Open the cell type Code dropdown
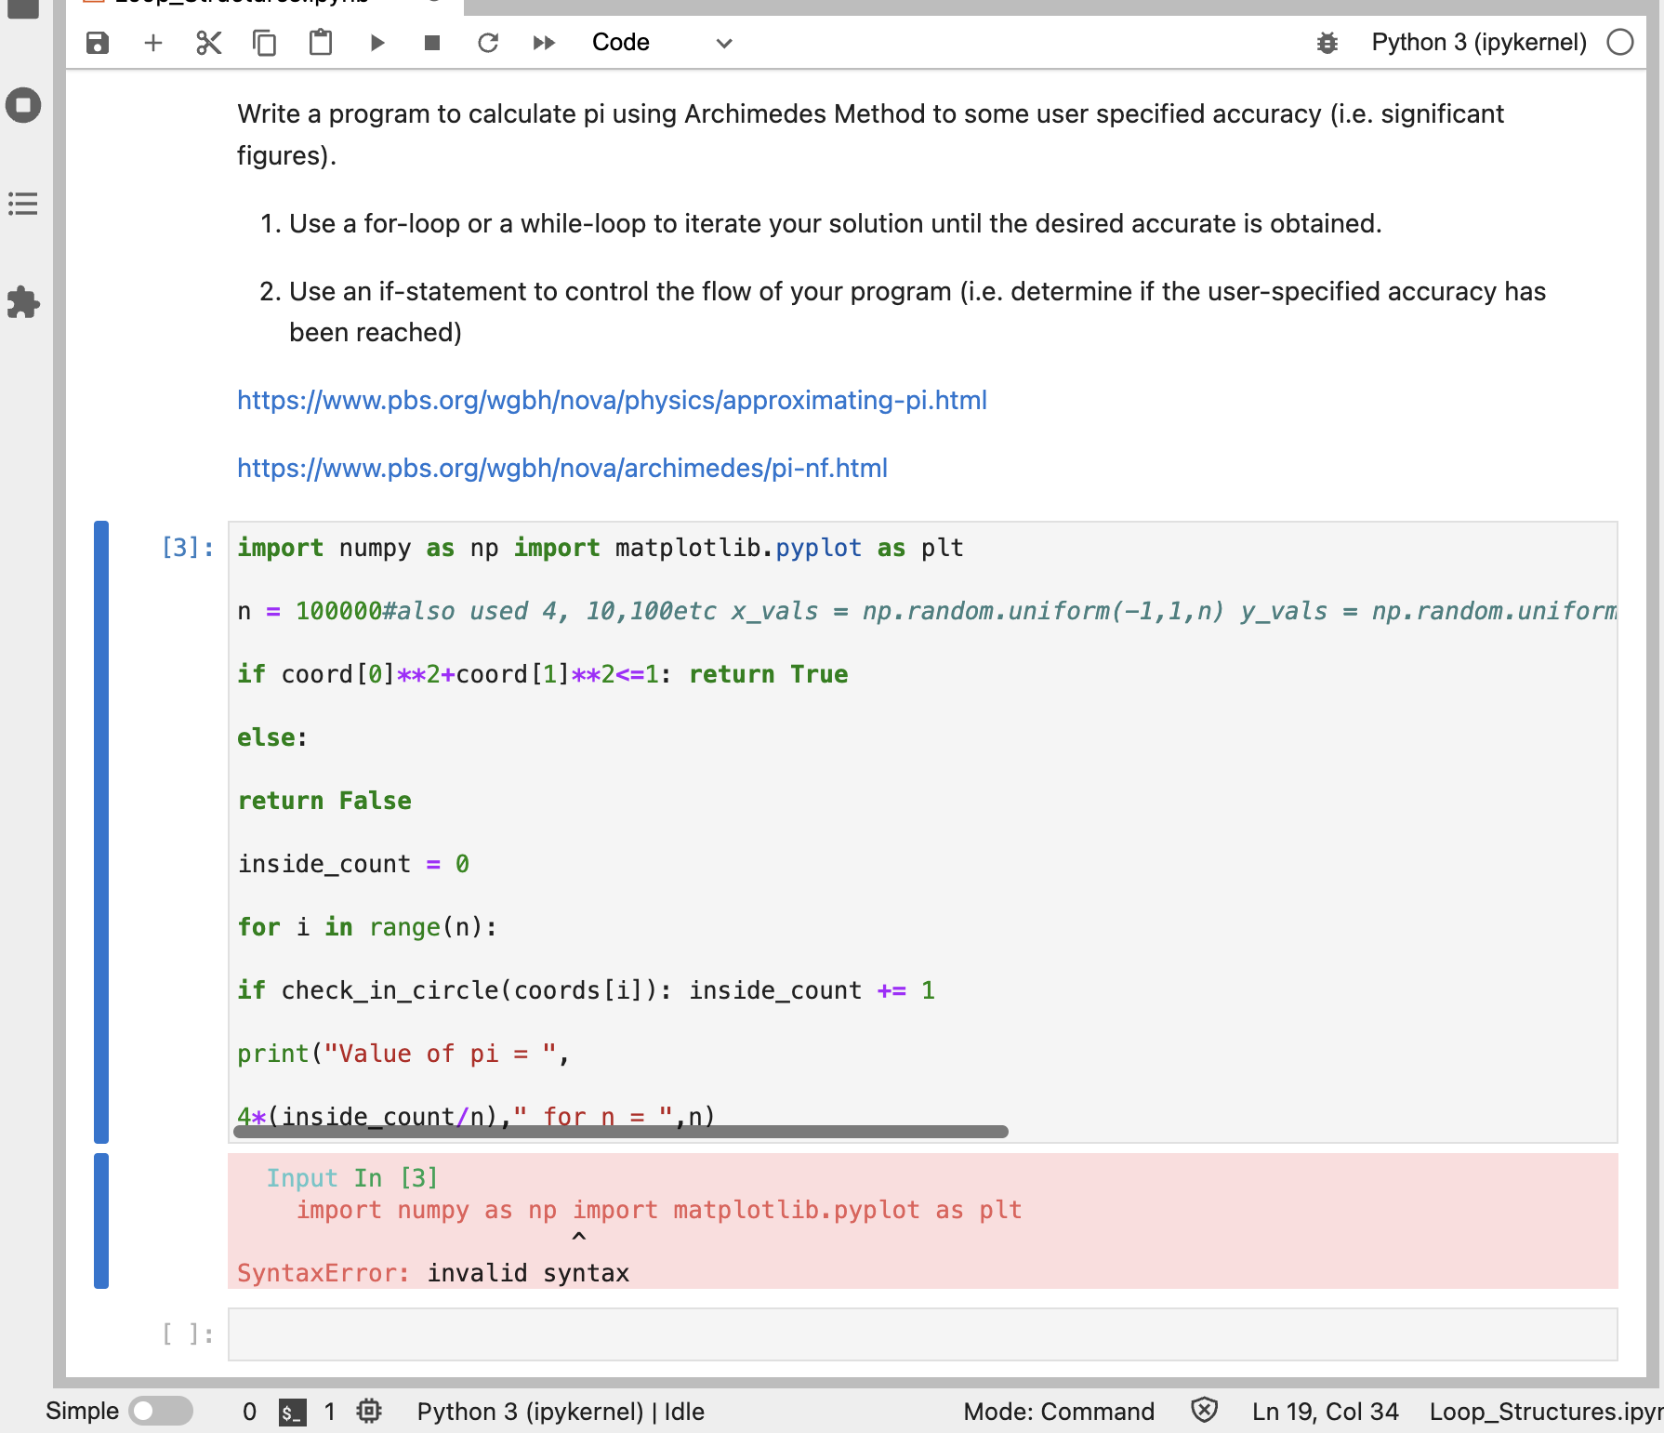Image resolution: width=1664 pixels, height=1433 pixels. pyautogui.click(x=662, y=43)
